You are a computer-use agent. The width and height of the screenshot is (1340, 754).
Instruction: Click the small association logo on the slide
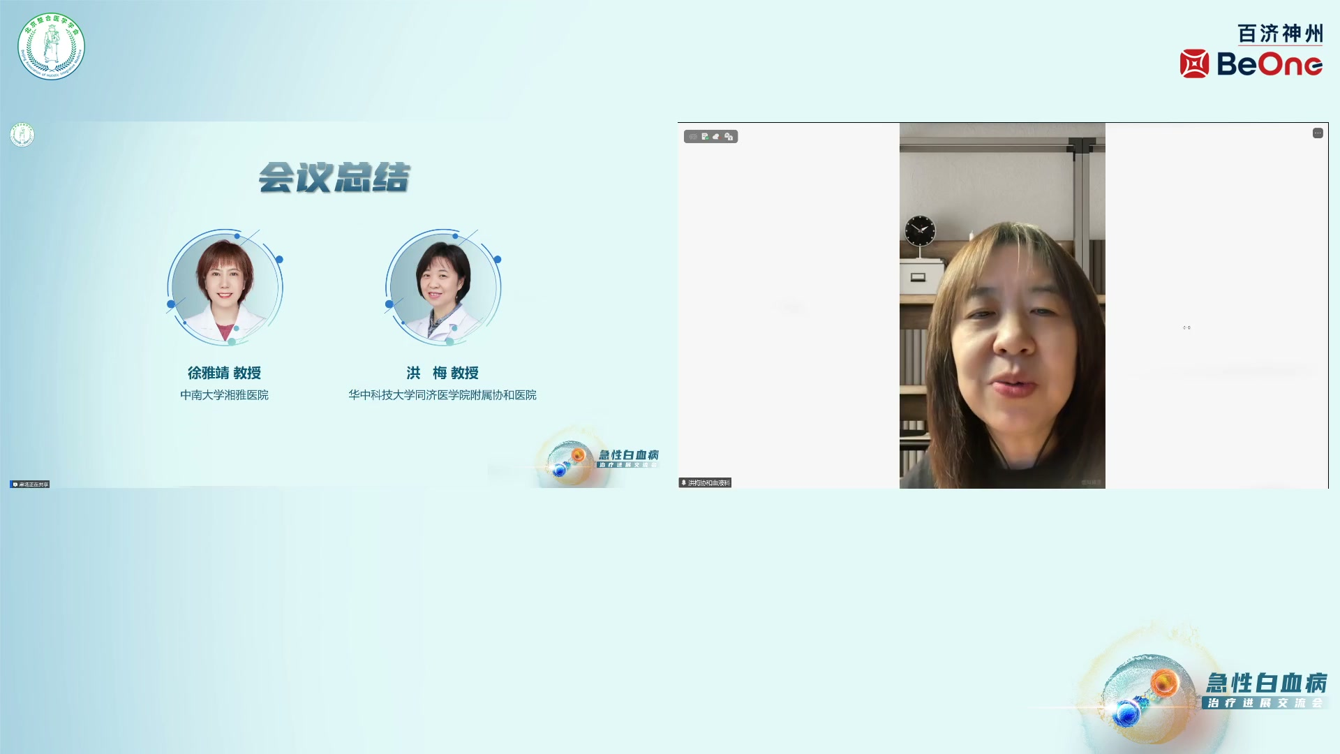22,135
